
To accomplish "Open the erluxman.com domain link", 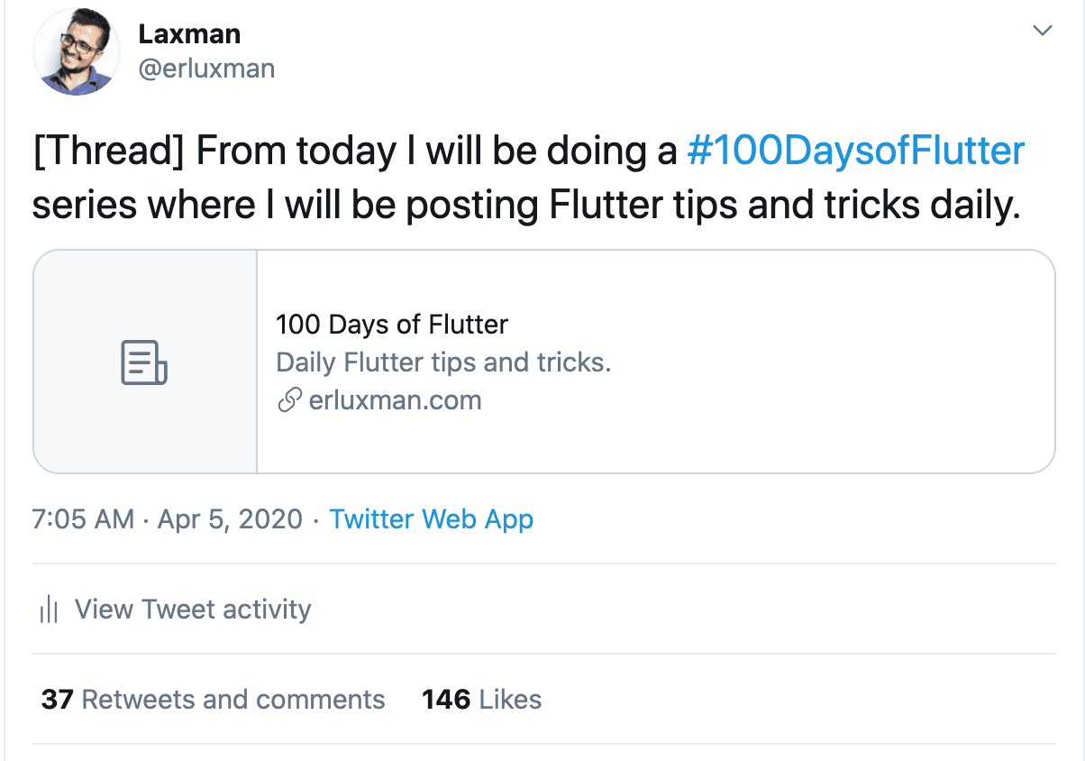I will point(395,400).
